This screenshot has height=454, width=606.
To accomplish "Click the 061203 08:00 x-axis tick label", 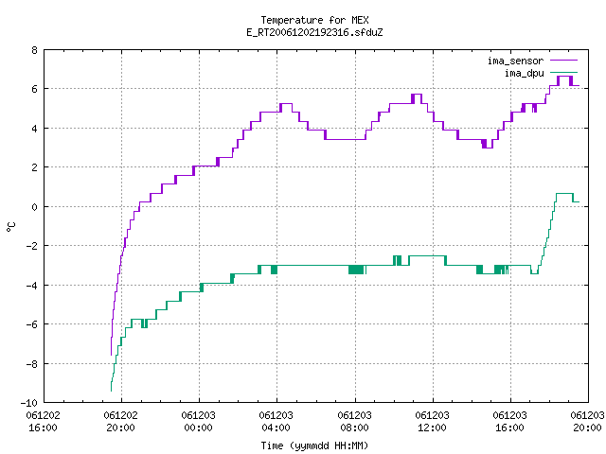I will (x=354, y=422).
